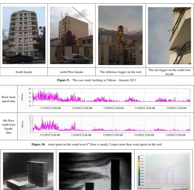This screenshot has width=194, height=190.
Task: Click '1/15/2013 12:00 AM' on the 6th floor chart
Action: point(176,135)
